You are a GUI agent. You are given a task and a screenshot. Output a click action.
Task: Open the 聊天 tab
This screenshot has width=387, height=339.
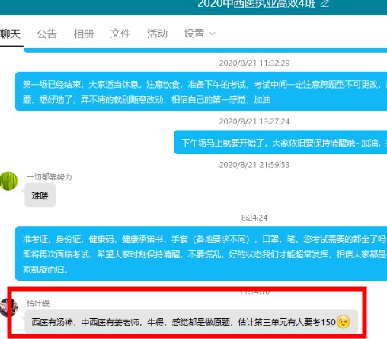[10, 34]
